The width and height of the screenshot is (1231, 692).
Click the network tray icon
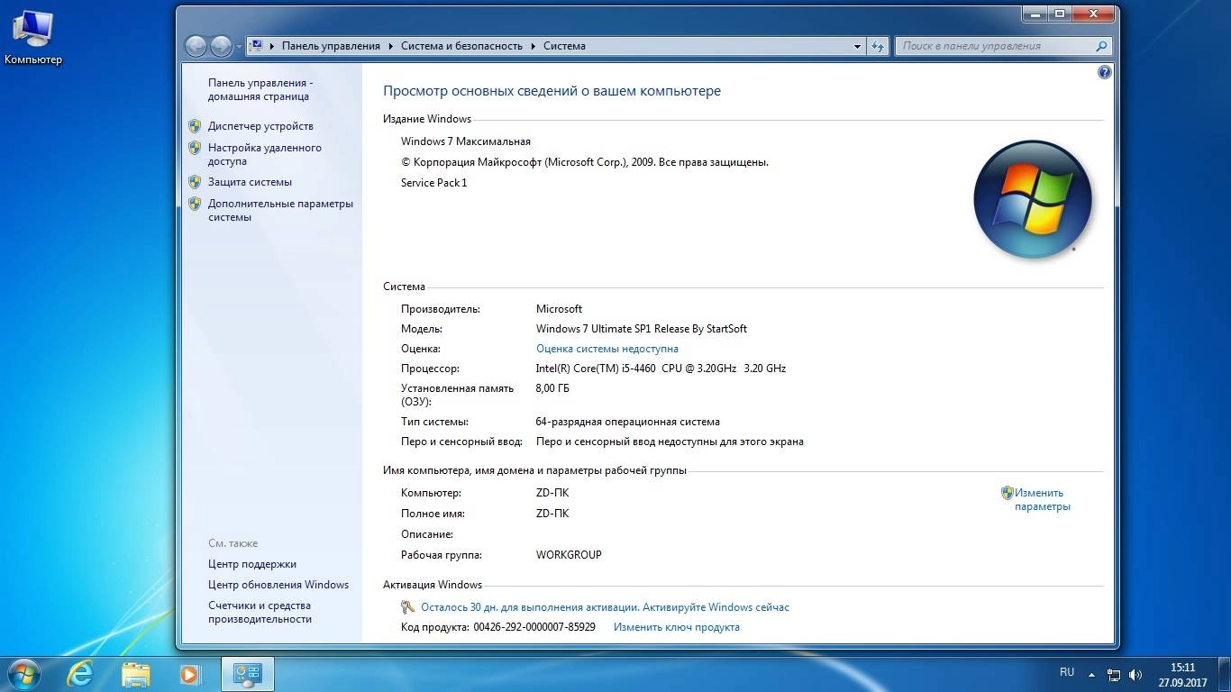[1114, 674]
